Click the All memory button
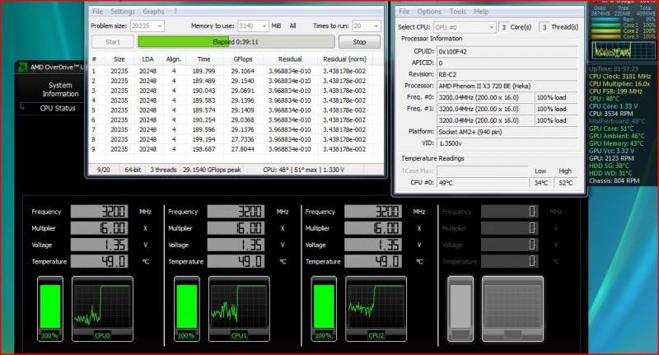Viewport: 659px width, 355px height. pyautogui.click(x=293, y=26)
